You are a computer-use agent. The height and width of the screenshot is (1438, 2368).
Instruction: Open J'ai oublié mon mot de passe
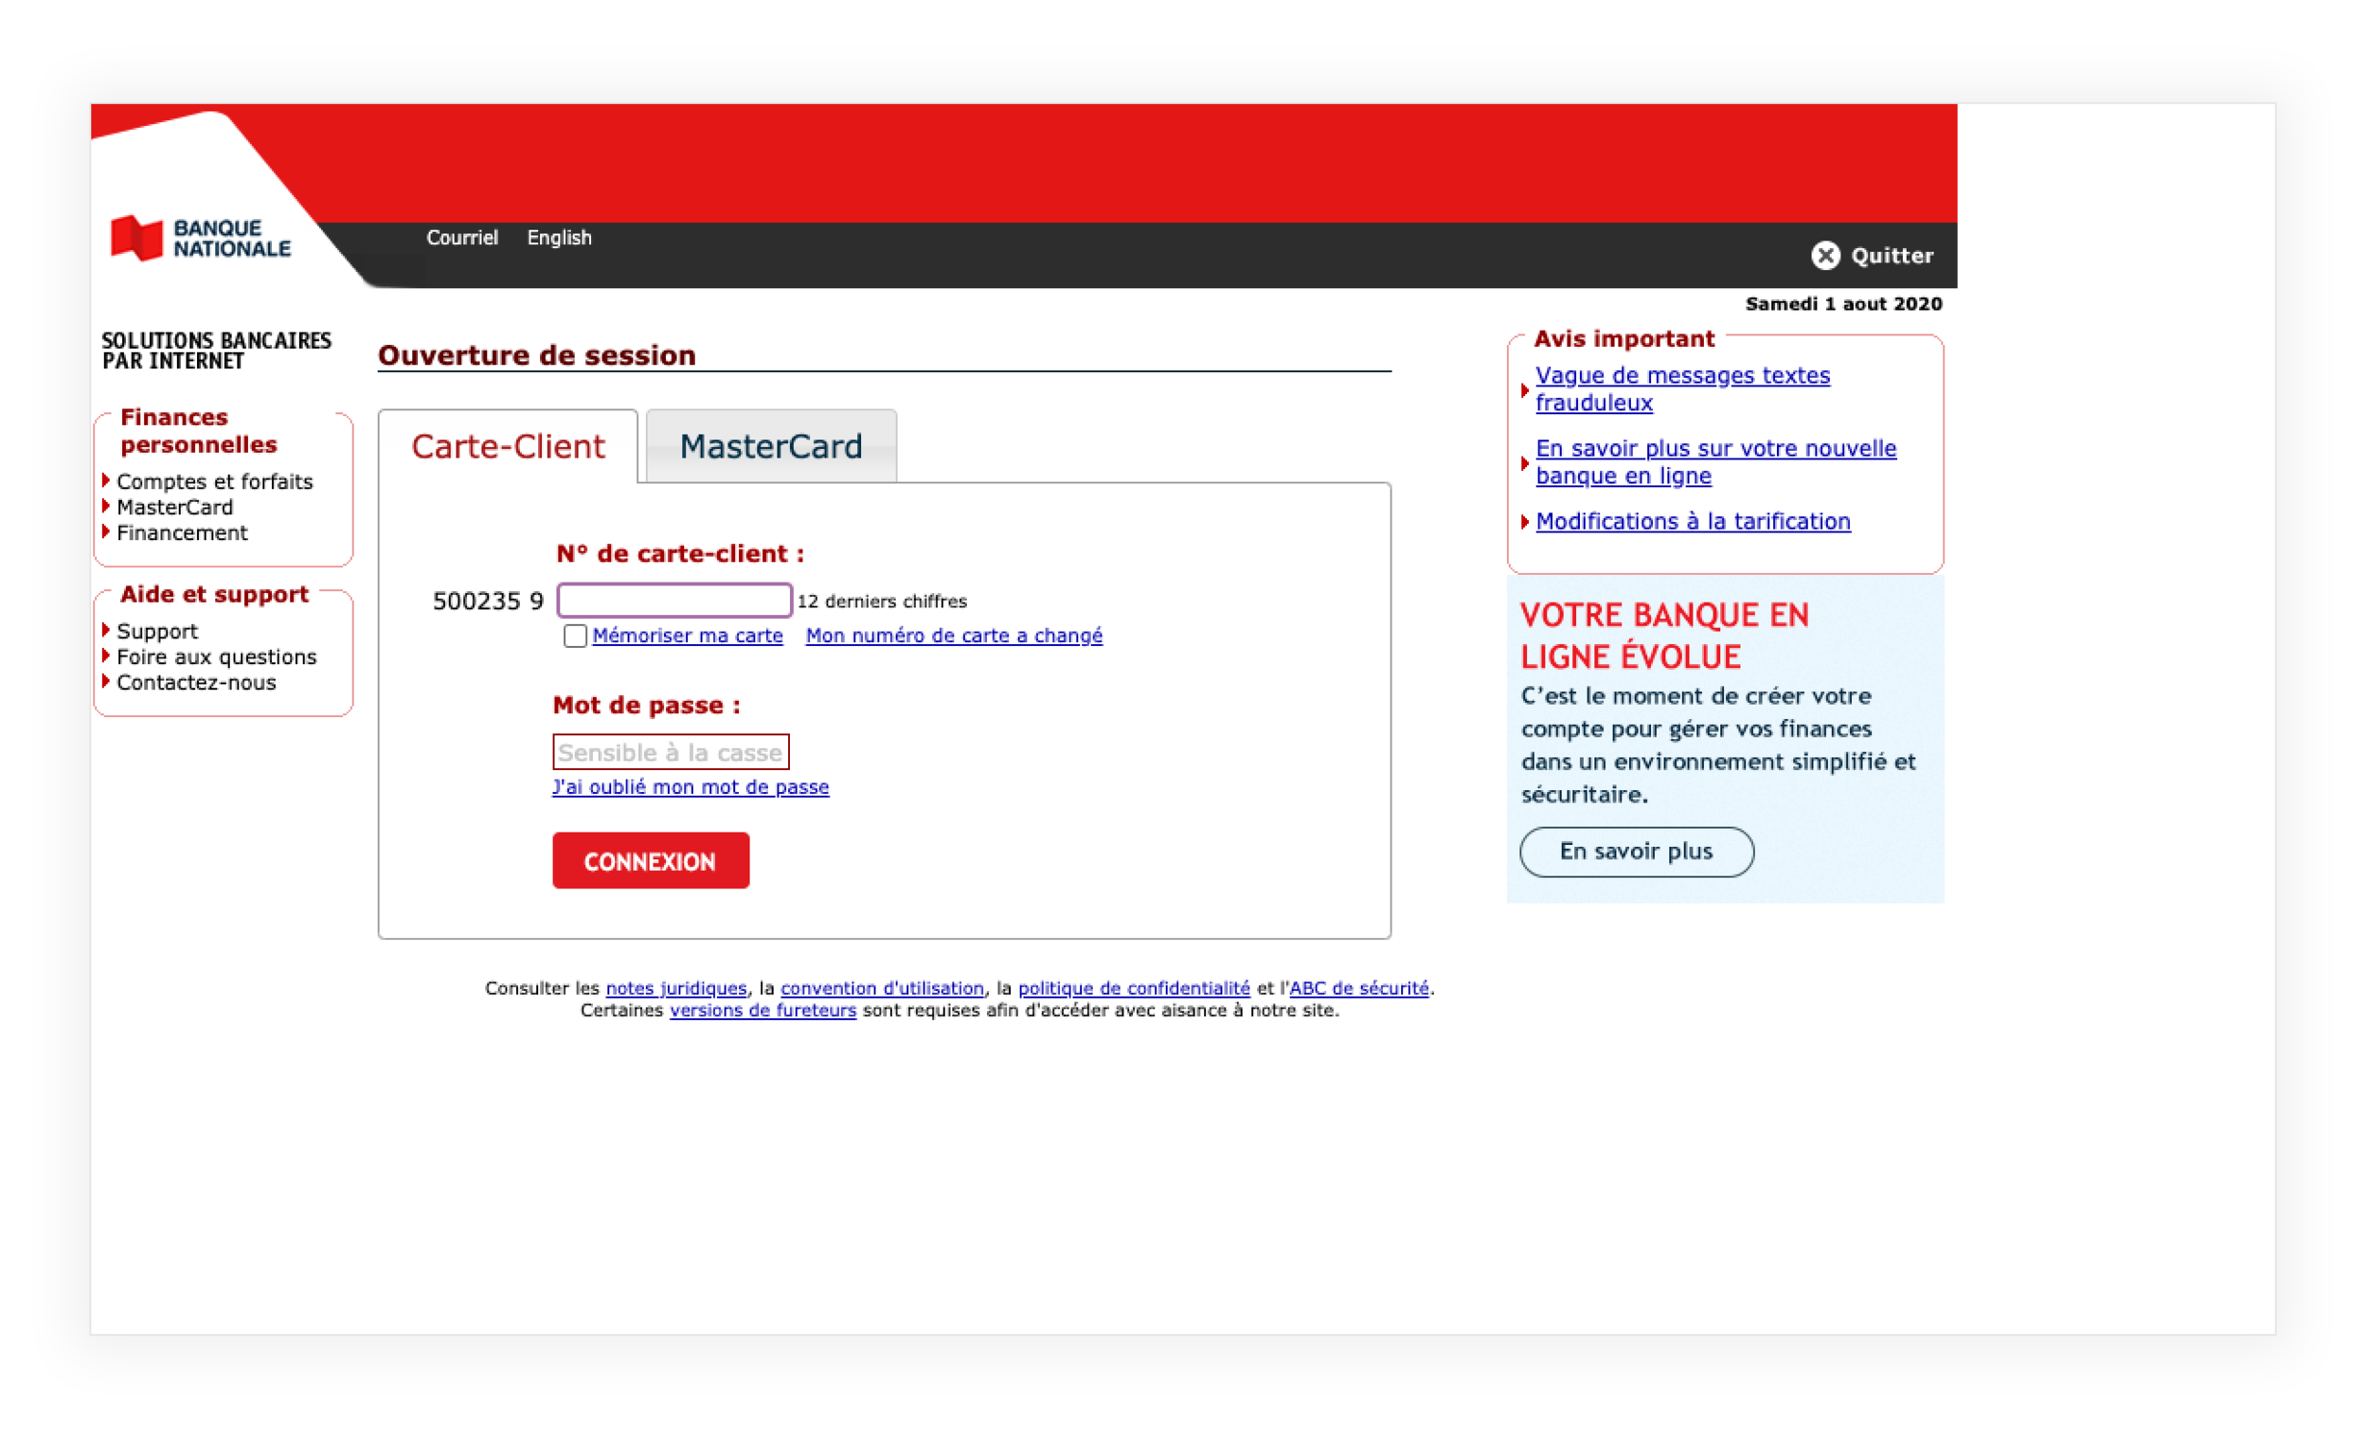coord(690,787)
